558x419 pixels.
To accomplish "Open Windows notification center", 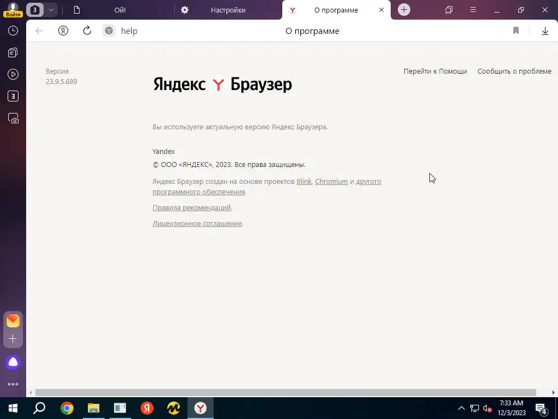I will (541, 408).
